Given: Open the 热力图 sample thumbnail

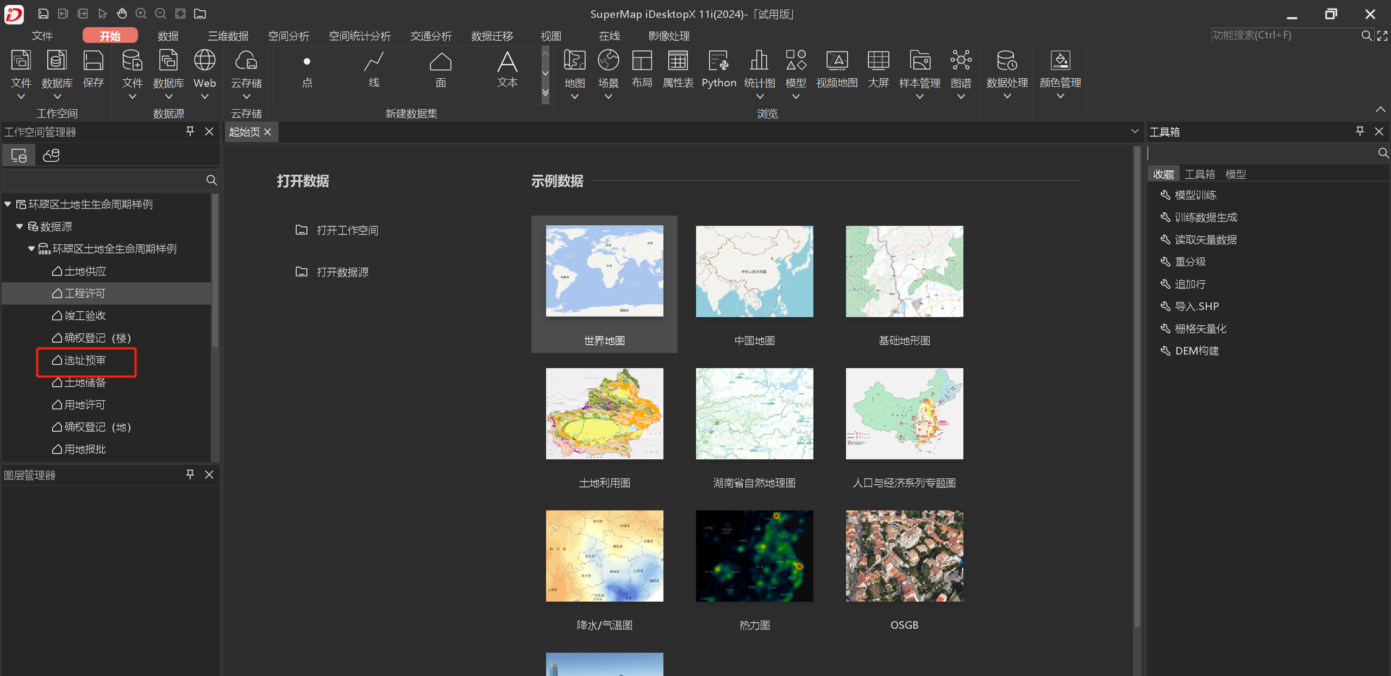Looking at the screenshot, I should coord(754,555).
